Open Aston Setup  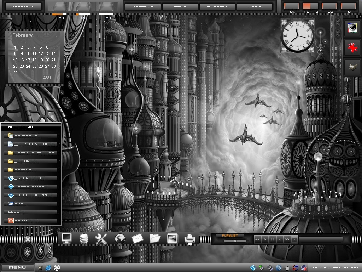pos(31,178)
